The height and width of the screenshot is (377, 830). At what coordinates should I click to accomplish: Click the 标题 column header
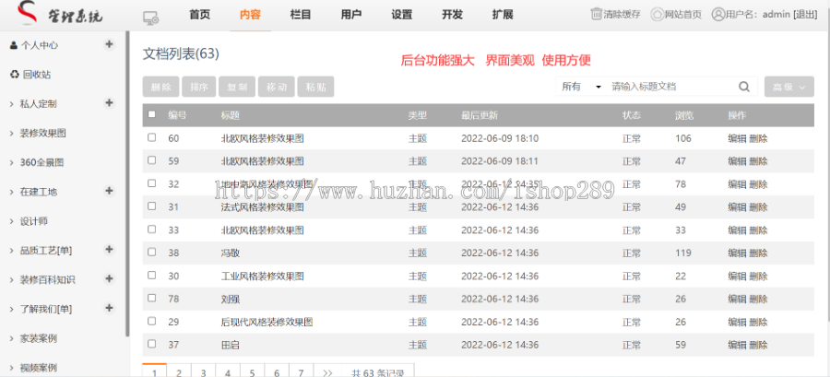(x=231, y=115)
